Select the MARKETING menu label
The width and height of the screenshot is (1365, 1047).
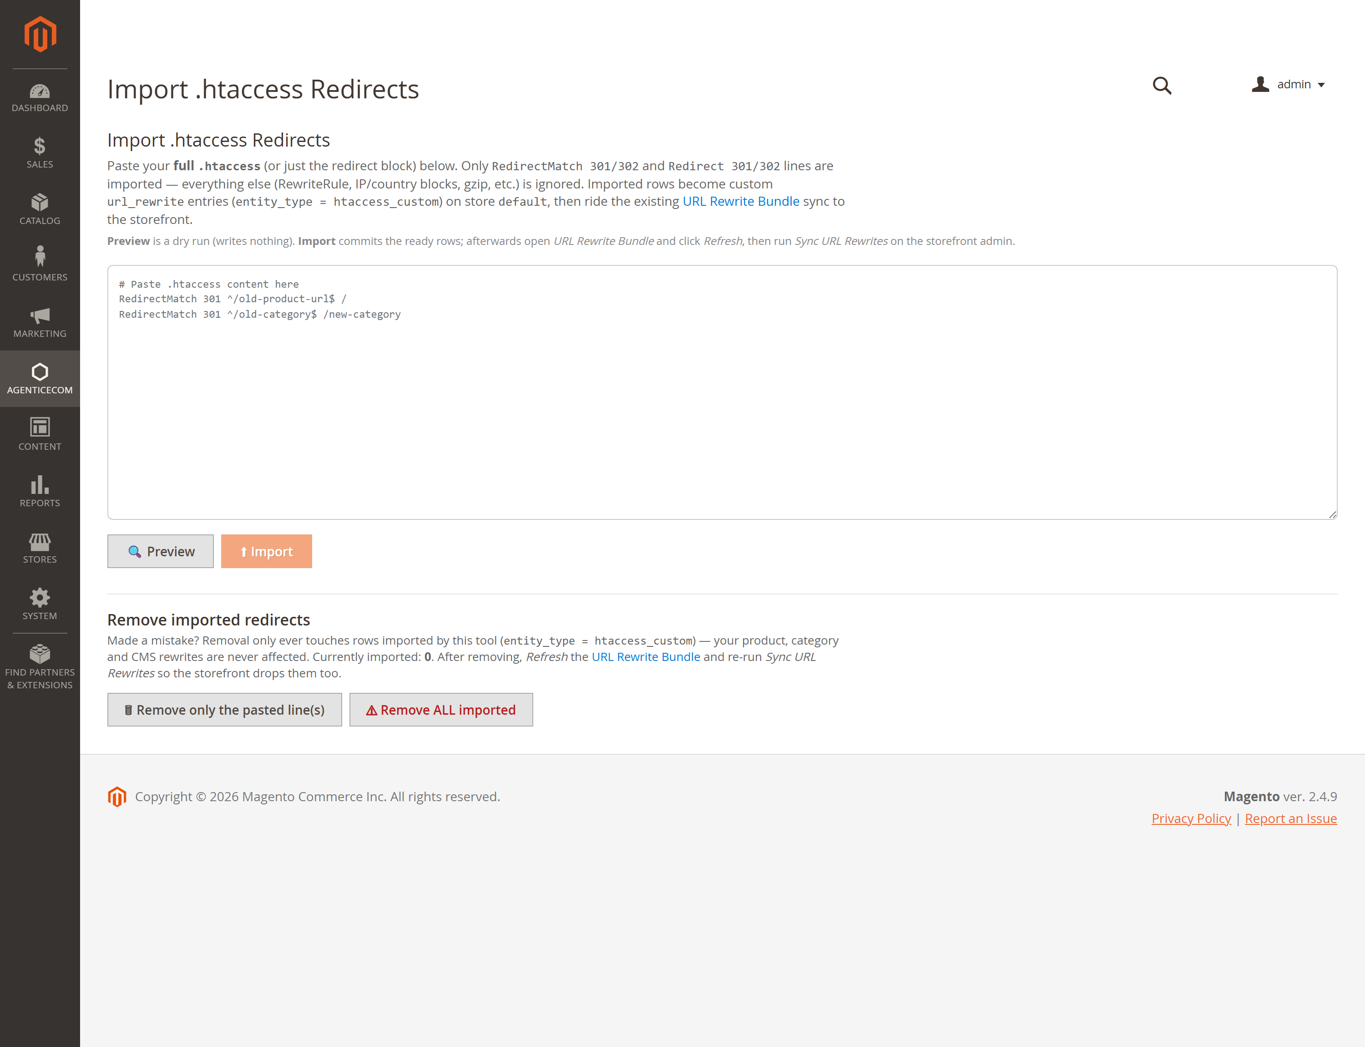click(x=40, y=334)
